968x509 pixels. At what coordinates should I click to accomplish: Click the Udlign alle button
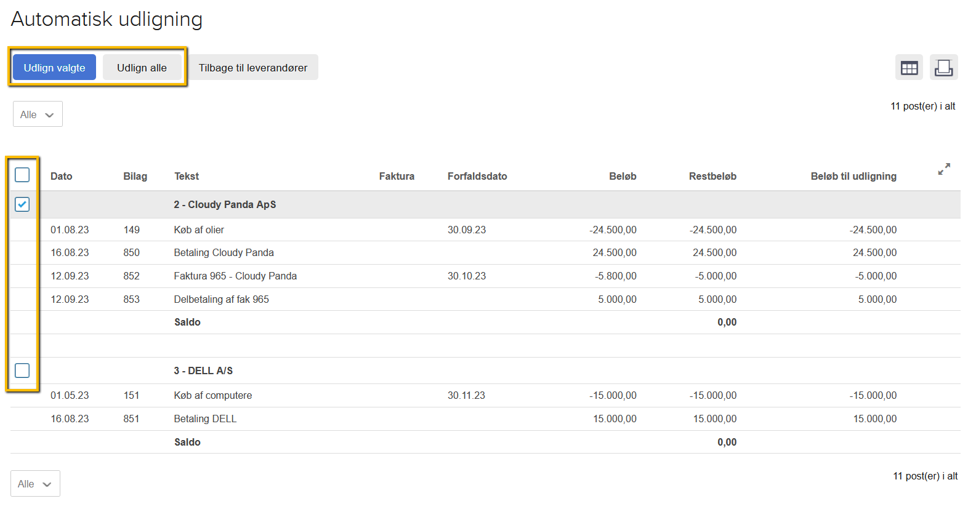[x=142, y=68]
